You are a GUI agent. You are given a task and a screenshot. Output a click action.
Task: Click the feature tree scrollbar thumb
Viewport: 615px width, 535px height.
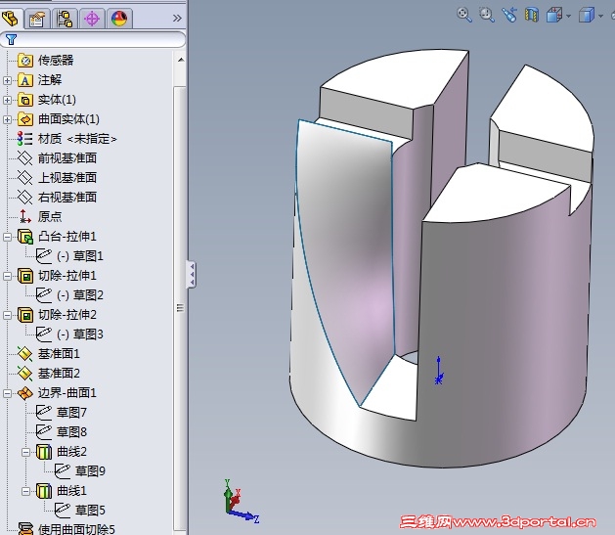click(180, 308)
